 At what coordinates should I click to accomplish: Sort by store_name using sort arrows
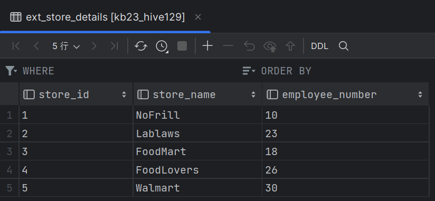click(x=253, y=94)
